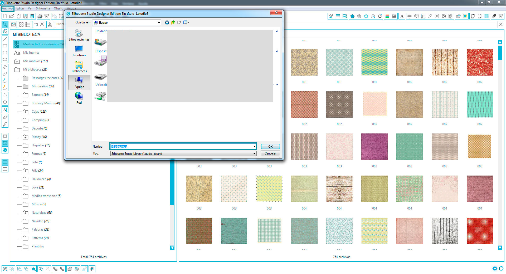Go to Escritorio in dialog sidebar
This screenshot has height=274, width=506.
point(79,51)
